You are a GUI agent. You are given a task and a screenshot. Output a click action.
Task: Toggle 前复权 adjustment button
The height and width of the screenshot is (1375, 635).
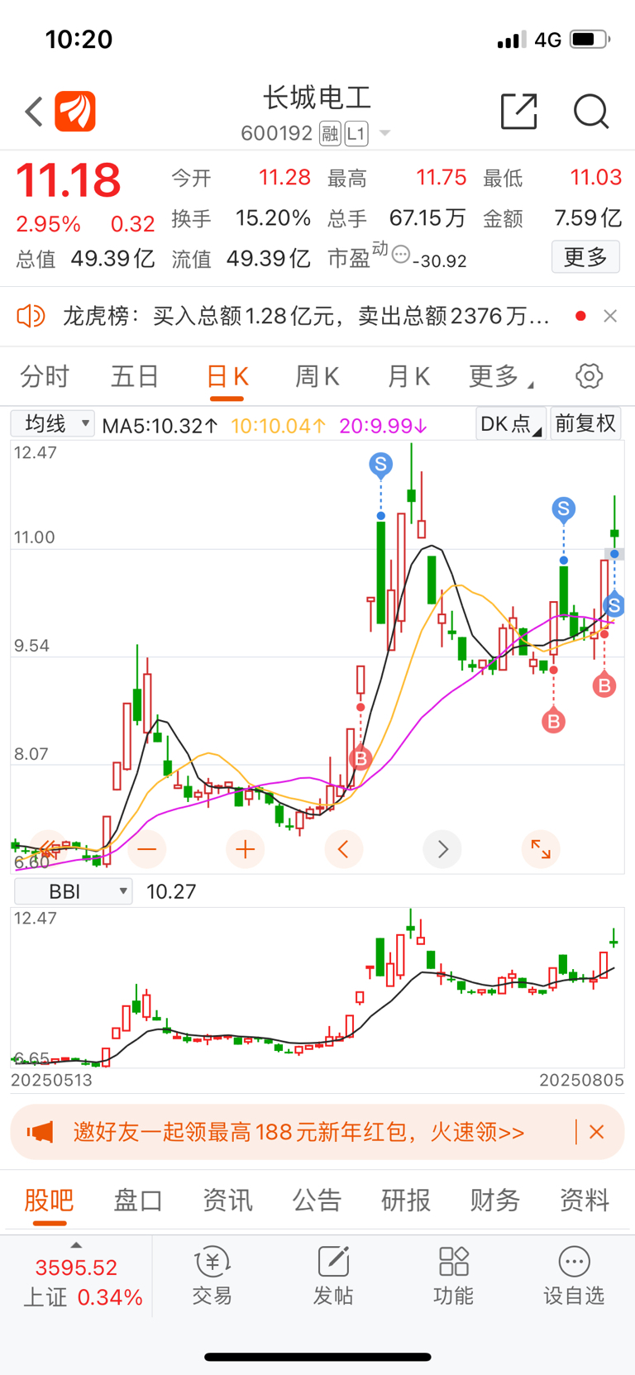point(585,424)
